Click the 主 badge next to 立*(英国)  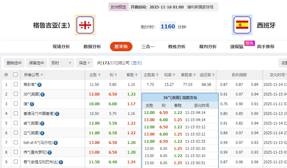coord(42,133)
